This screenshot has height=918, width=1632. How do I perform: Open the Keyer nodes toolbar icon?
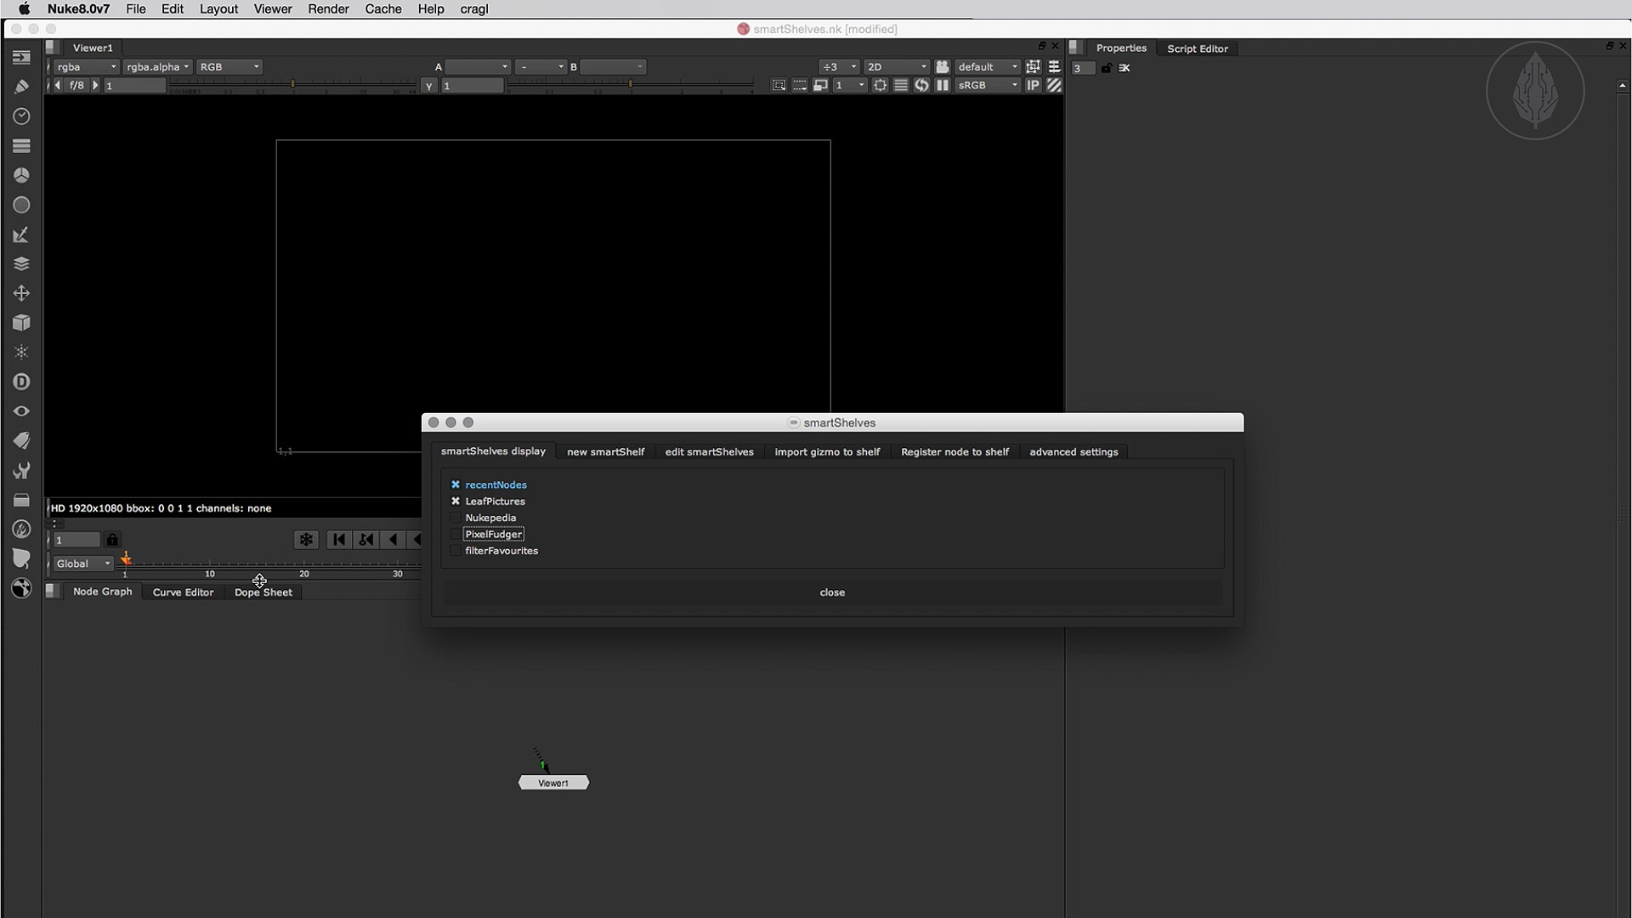pos(21,235)
